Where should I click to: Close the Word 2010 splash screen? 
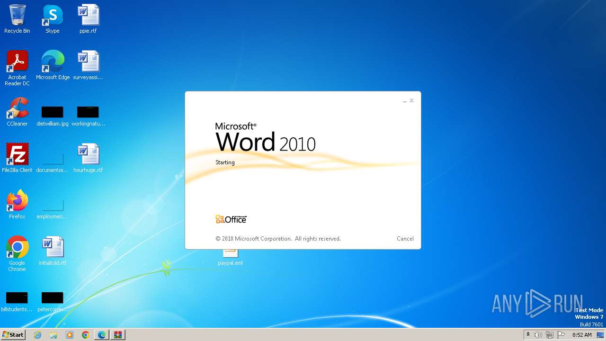[411, 100]
